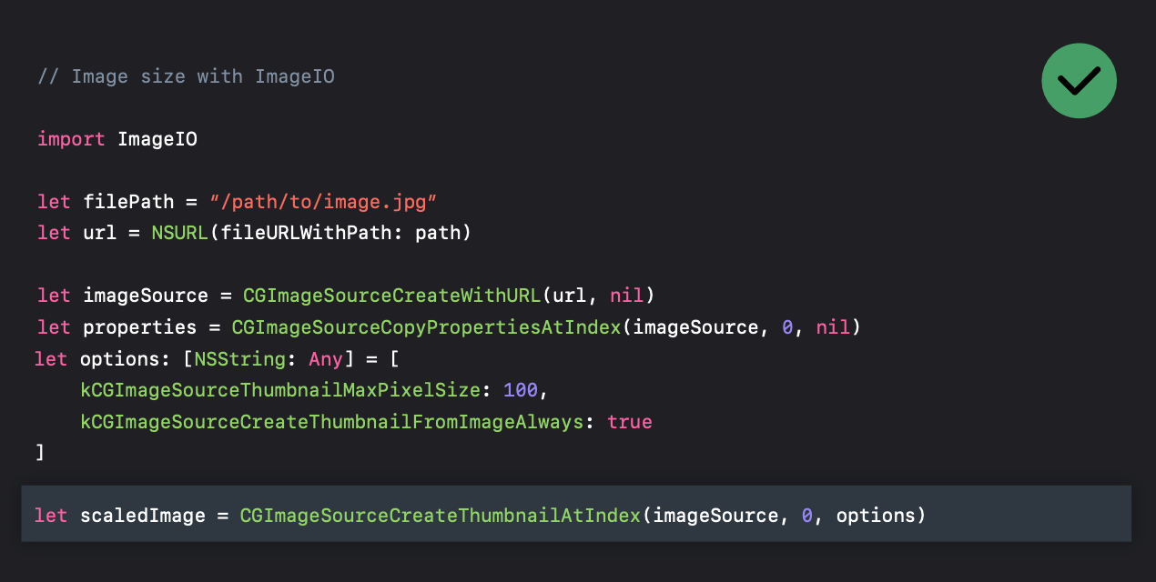Click "CGImageSourceCreateWithURL" function name
Viewport: 1156px width, 582px height.
(392, 296)
